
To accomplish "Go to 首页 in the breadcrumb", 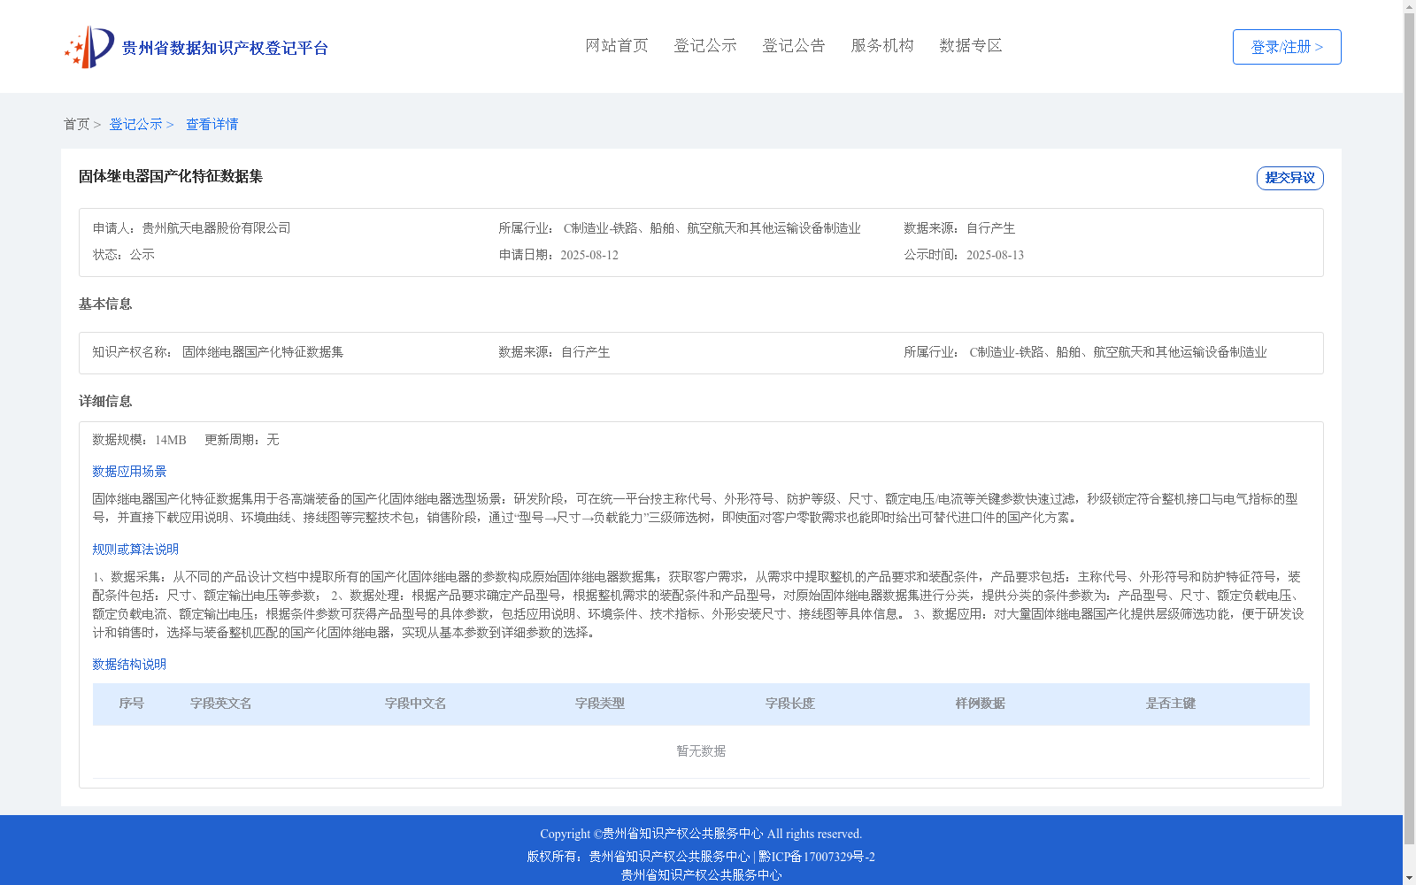I will point(76,124).
